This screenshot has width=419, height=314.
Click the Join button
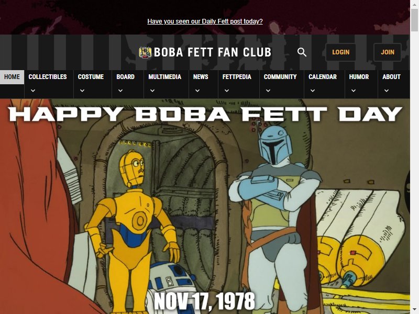[388, 52]
